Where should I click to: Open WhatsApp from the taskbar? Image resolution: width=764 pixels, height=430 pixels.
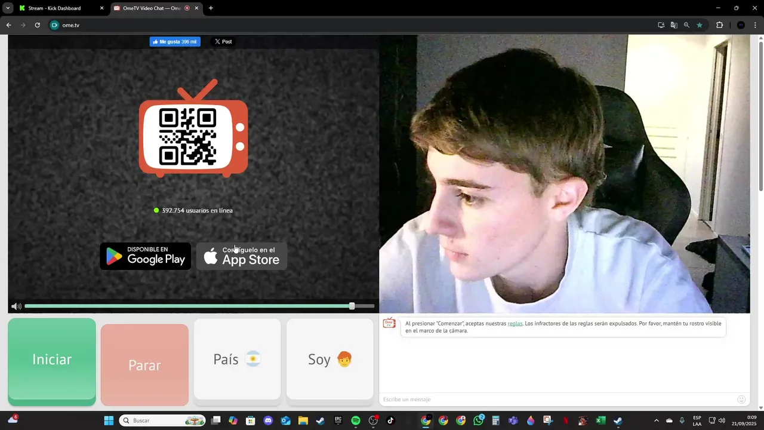point(479,420)
